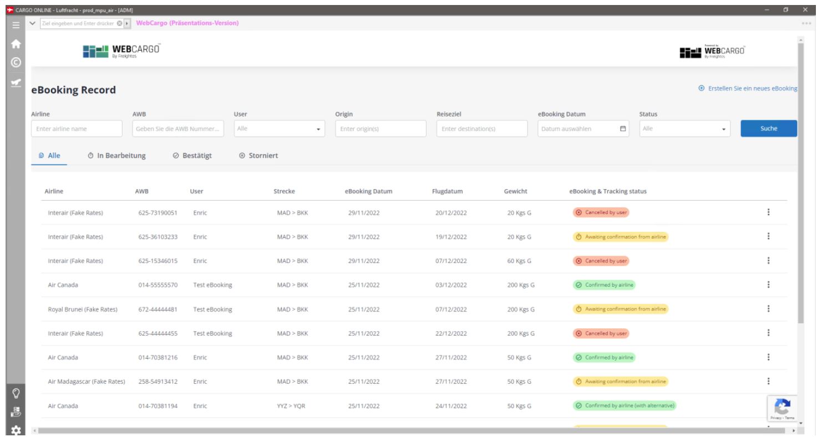Click Confirmed by airline (with alternative) badge
Image resolution: width=822 pixels, height=437 pixels.
click(625, 406)
